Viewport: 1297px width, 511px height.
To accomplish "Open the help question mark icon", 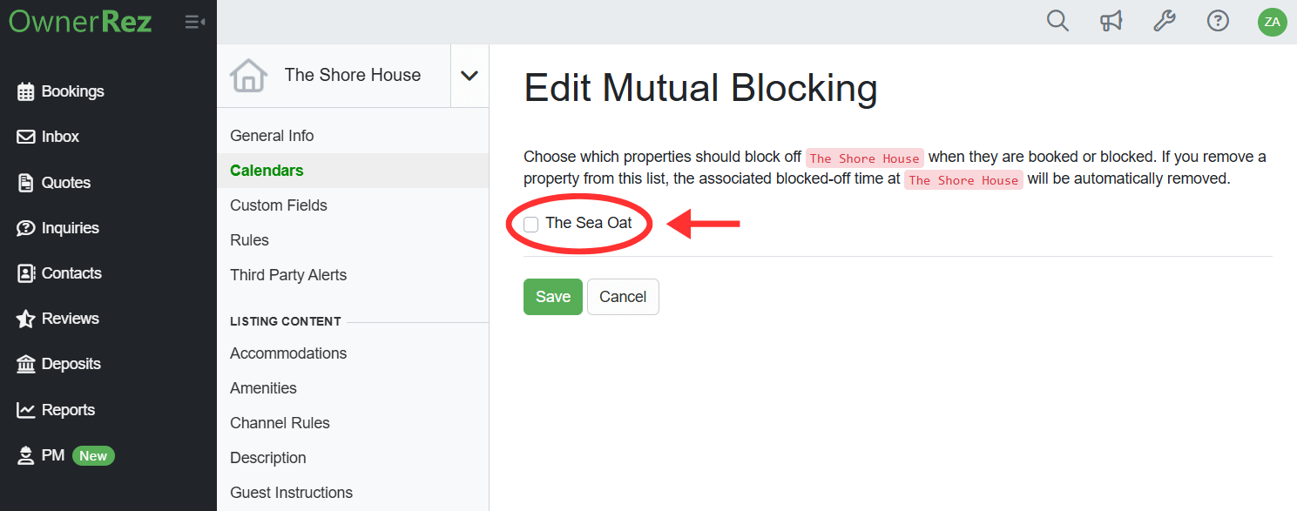I will (x=1218, y=21).
